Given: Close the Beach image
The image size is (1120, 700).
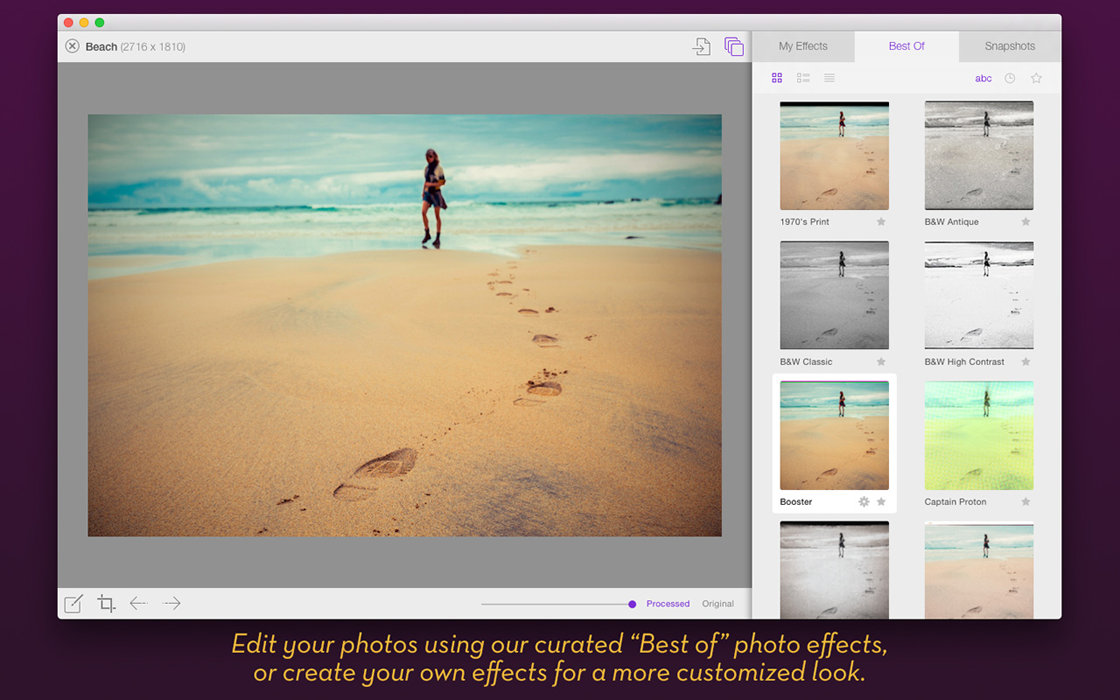Looking at the screenshot, I should coord(73,46).
